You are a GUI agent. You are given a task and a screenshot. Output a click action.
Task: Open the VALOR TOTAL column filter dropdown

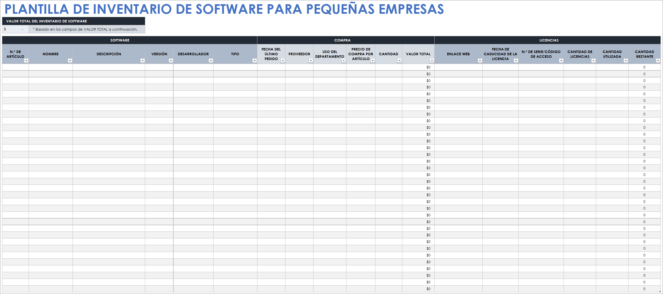(x=432, y=61)
